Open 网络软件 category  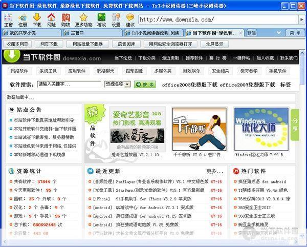[19, 71]
